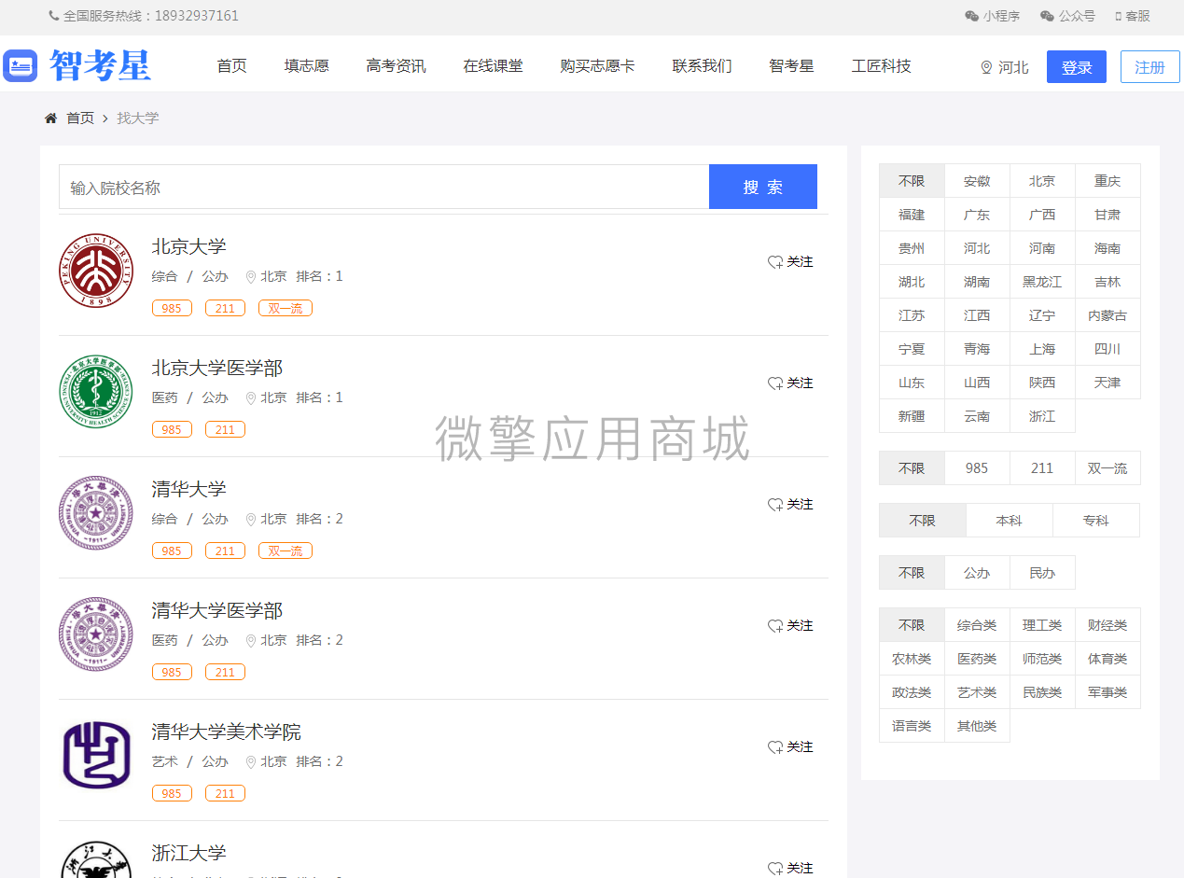Select 民办 ownership filter
Viewport: 1184px width, 878px height.
1042,573
